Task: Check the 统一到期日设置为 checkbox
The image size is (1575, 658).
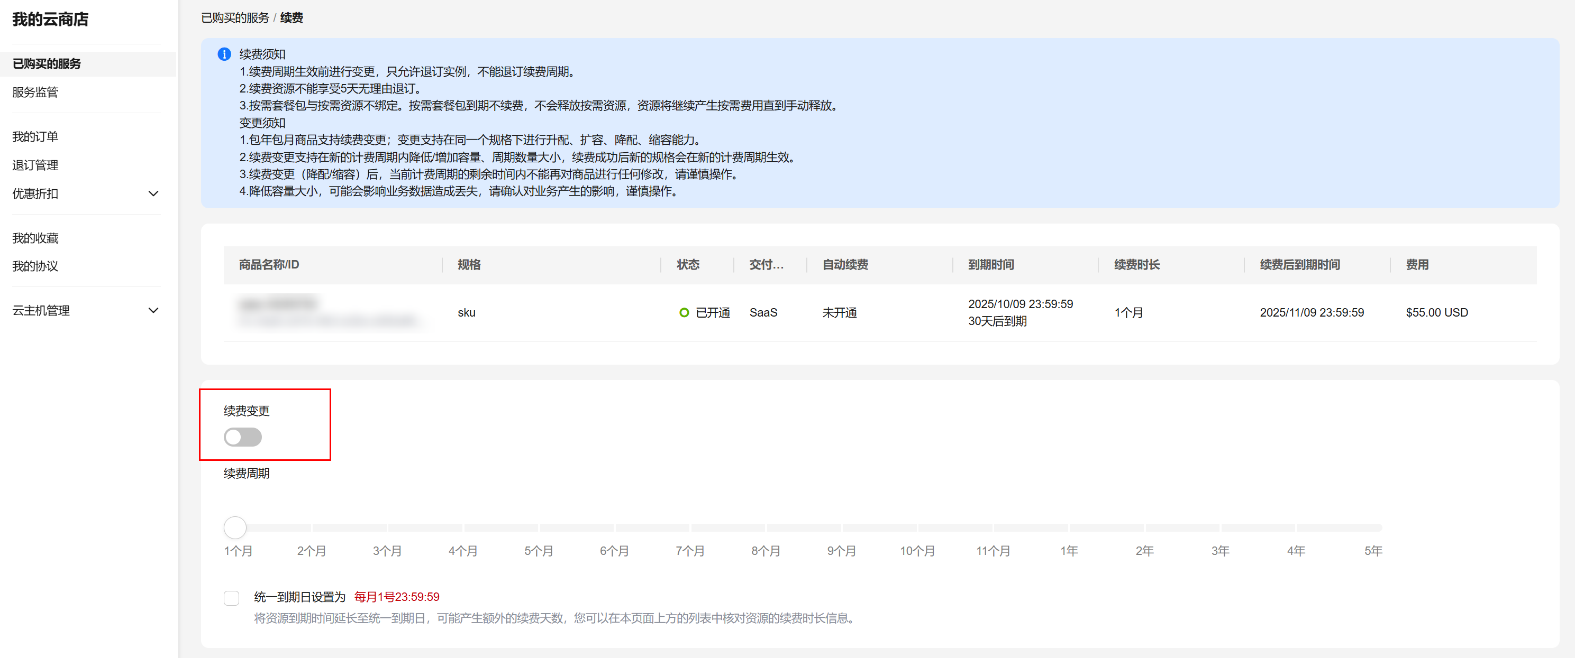Action: pyautogui.click(x=232, y=598)
